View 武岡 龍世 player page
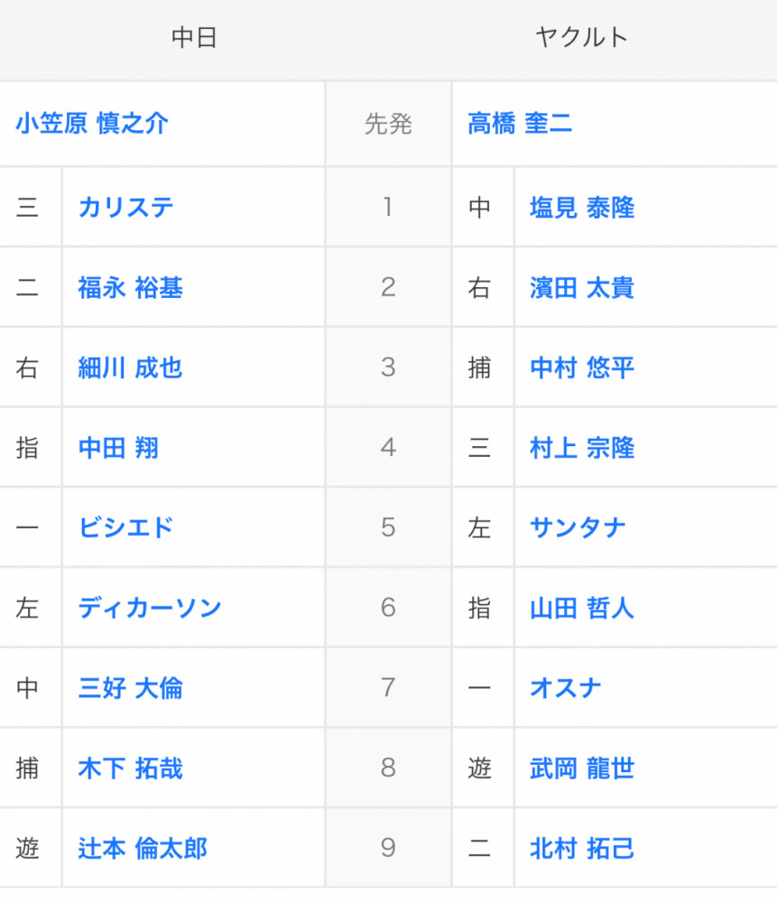 (582, 768)
